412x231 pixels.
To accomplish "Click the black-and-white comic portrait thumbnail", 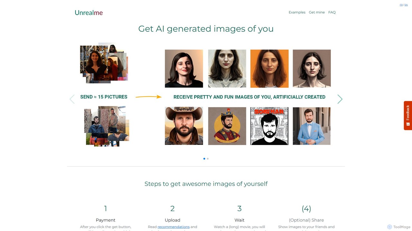I will [x=269, y=126].
